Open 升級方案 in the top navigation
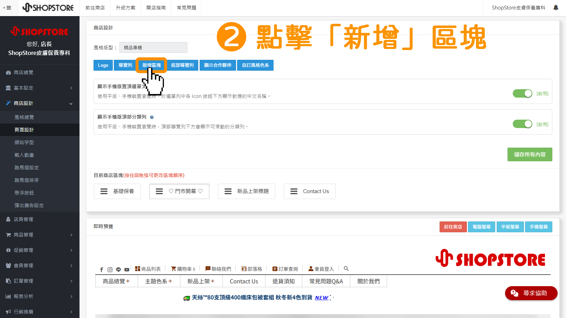566x318 pixels. (x=125, y=8)
